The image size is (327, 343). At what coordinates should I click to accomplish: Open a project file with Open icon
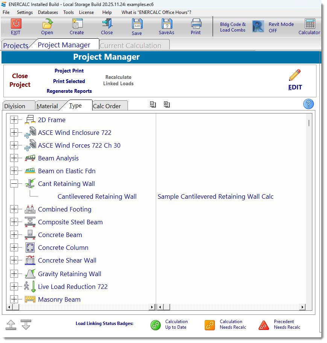tap(47, 24)
